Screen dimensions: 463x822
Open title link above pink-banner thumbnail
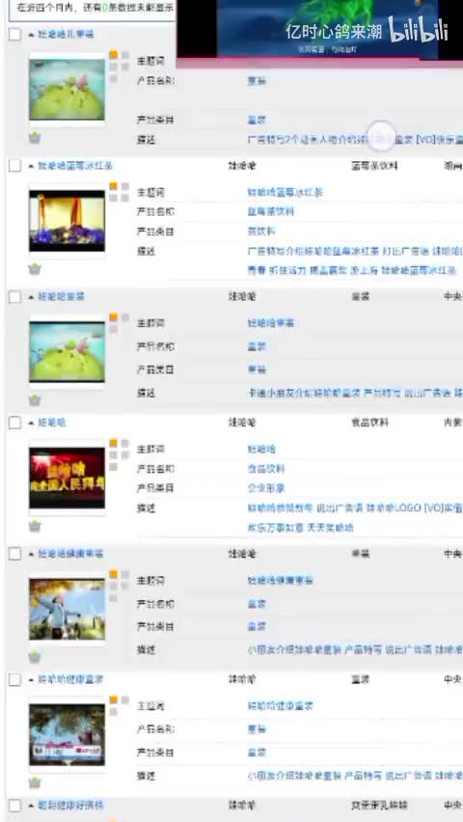point(70,679)
